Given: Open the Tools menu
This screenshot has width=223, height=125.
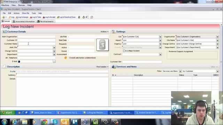Looking at the screenshot, I should click(x=34, y=13).
